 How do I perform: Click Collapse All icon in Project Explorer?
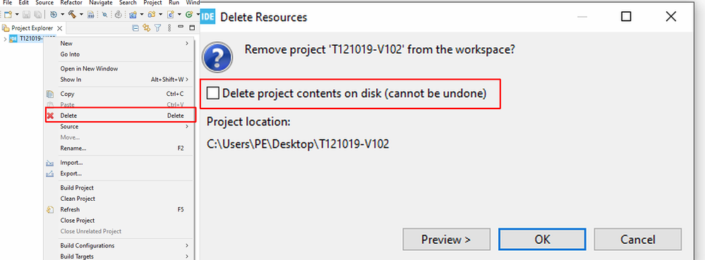tap(135, 28)
